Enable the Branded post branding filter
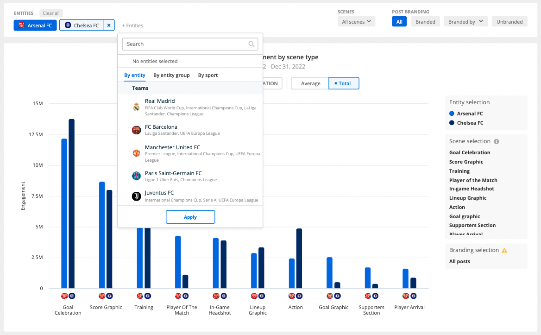541x335 pixels. point(425,21)
